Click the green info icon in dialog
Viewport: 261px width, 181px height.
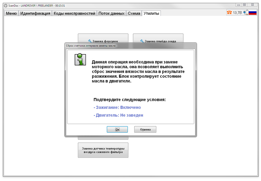80,59
